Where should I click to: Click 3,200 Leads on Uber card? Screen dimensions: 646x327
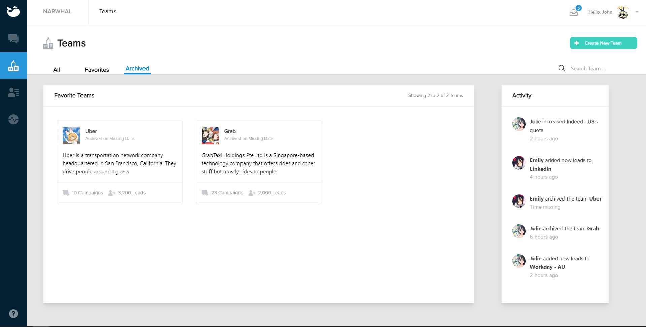point(132,193)
